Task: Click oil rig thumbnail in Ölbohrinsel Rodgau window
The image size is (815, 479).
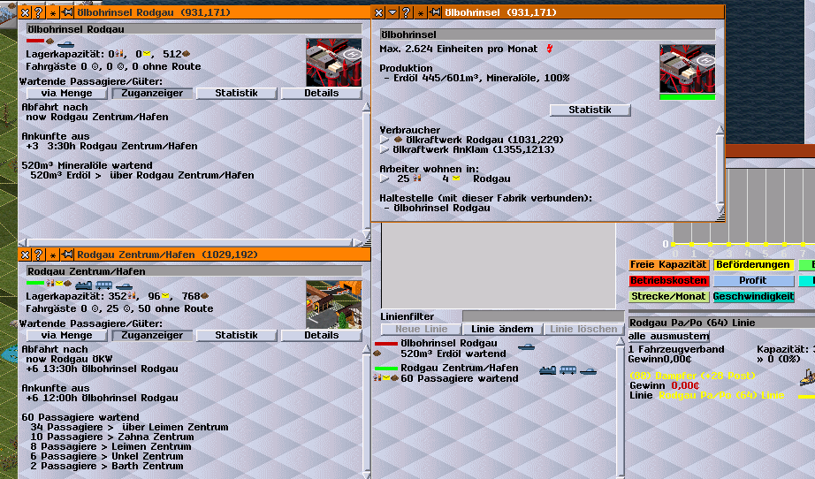Action: click(333, 62)
